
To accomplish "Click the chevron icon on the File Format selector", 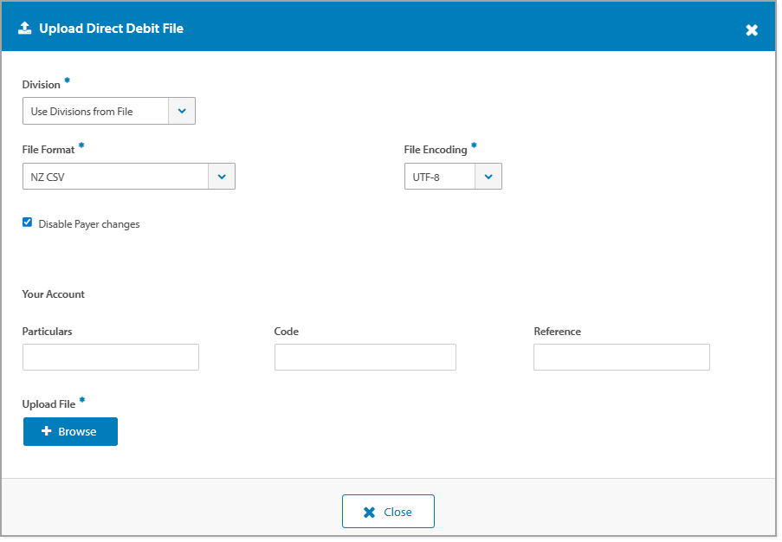I will [x=222, y=176].
